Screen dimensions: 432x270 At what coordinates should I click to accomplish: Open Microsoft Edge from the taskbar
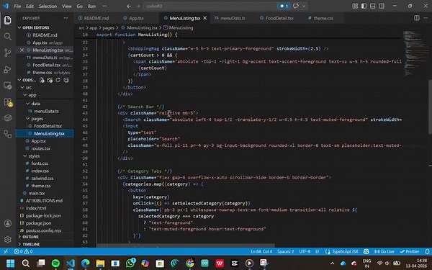point(86,263)
